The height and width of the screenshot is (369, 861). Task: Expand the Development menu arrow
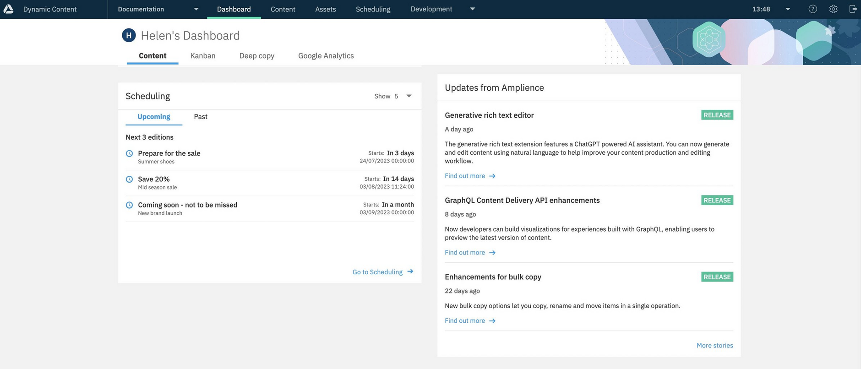[473, 9]
